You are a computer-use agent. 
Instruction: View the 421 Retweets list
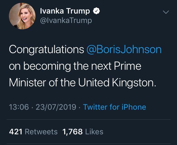point(33,132)
